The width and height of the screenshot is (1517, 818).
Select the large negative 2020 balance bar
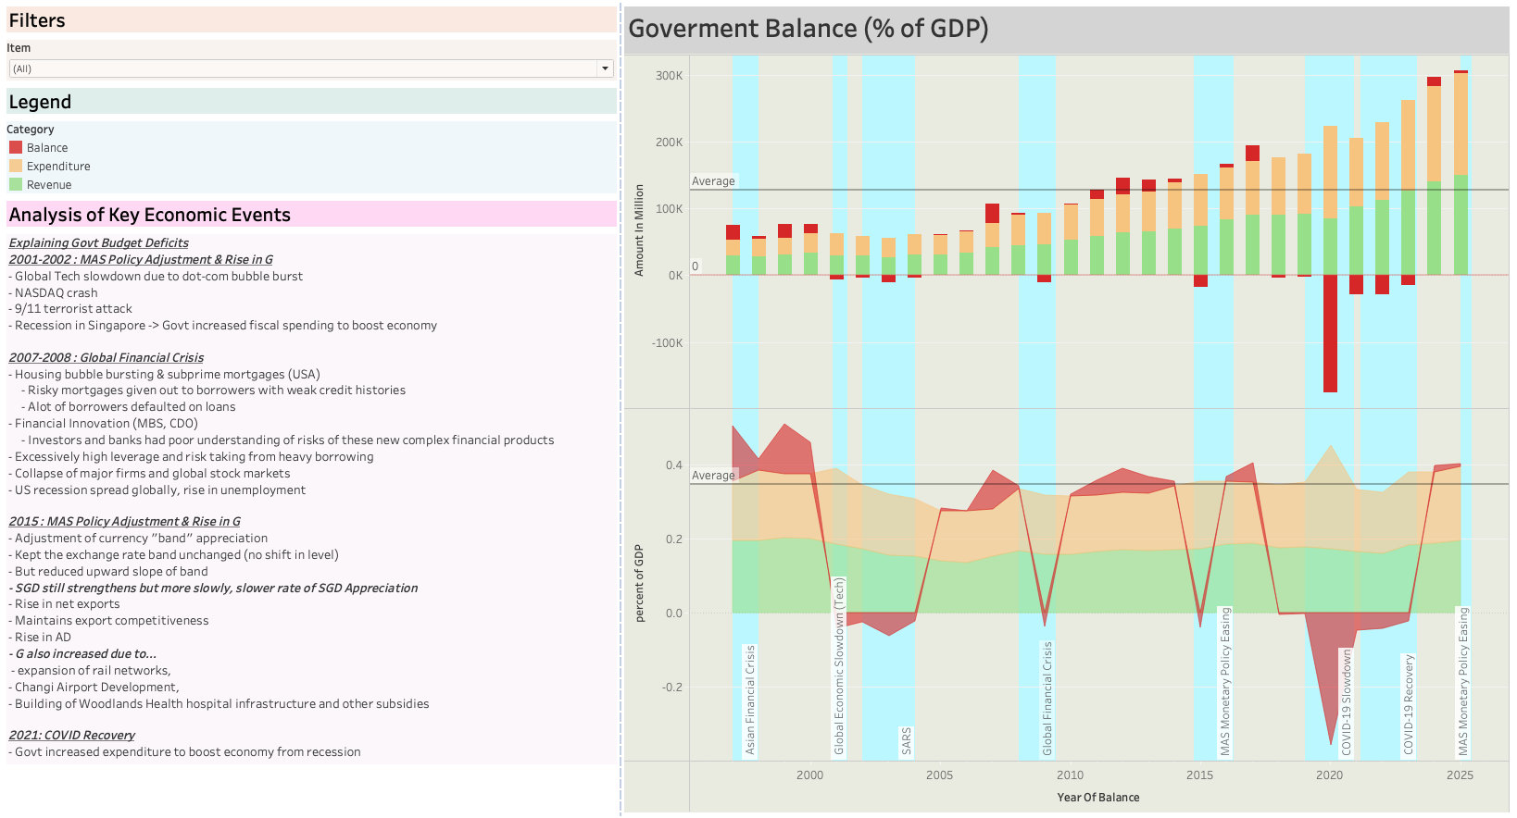[x=1330, y=333]
